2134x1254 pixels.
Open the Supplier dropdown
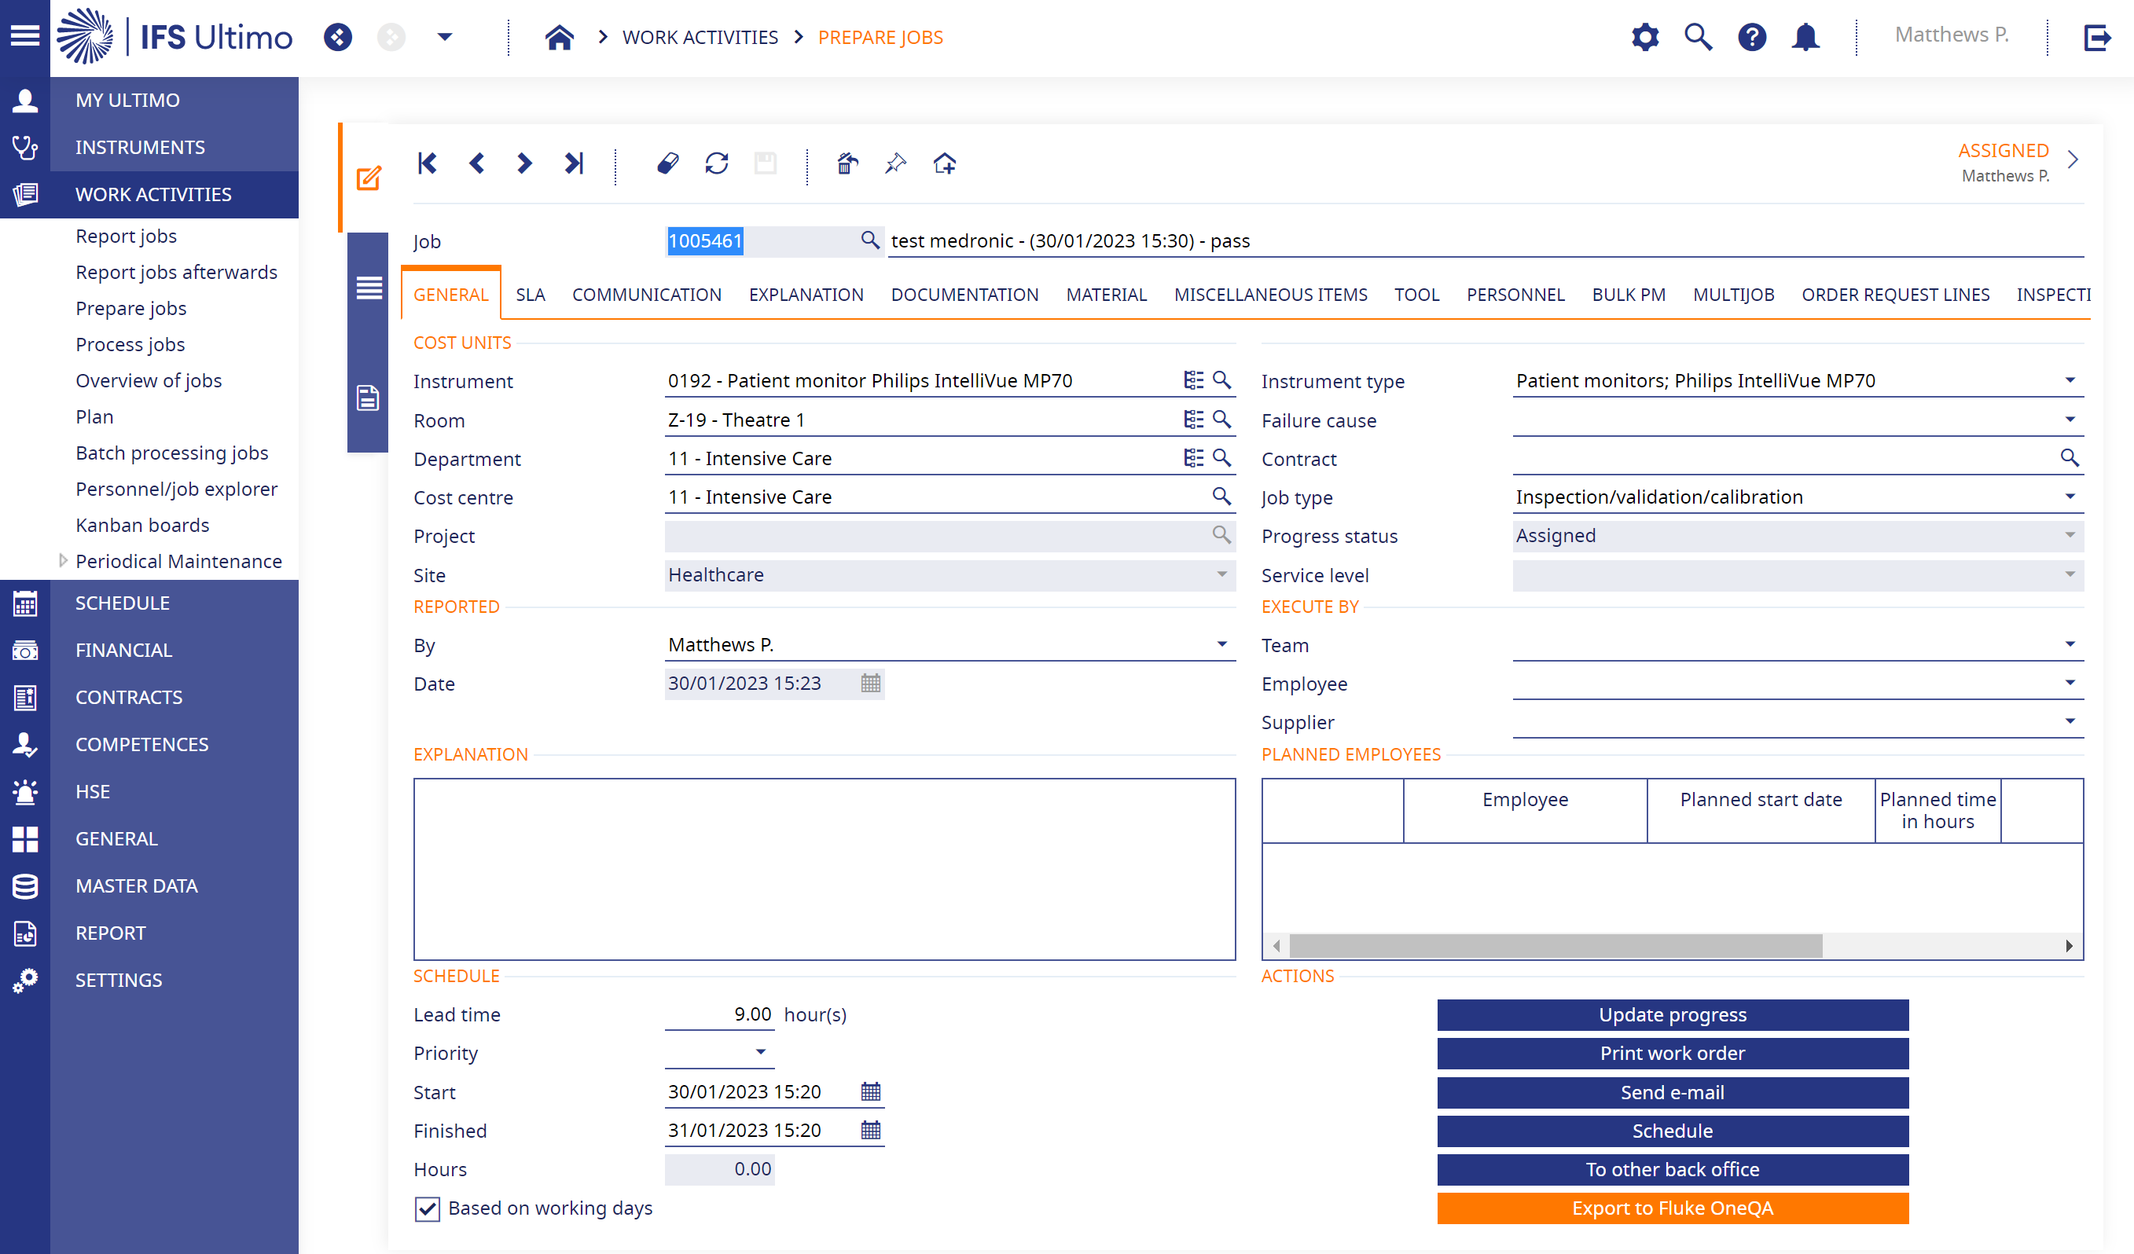(x=2070, y=721)
